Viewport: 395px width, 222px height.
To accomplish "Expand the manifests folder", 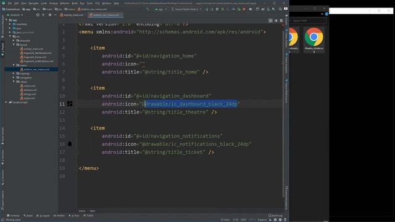I will 10,24.
